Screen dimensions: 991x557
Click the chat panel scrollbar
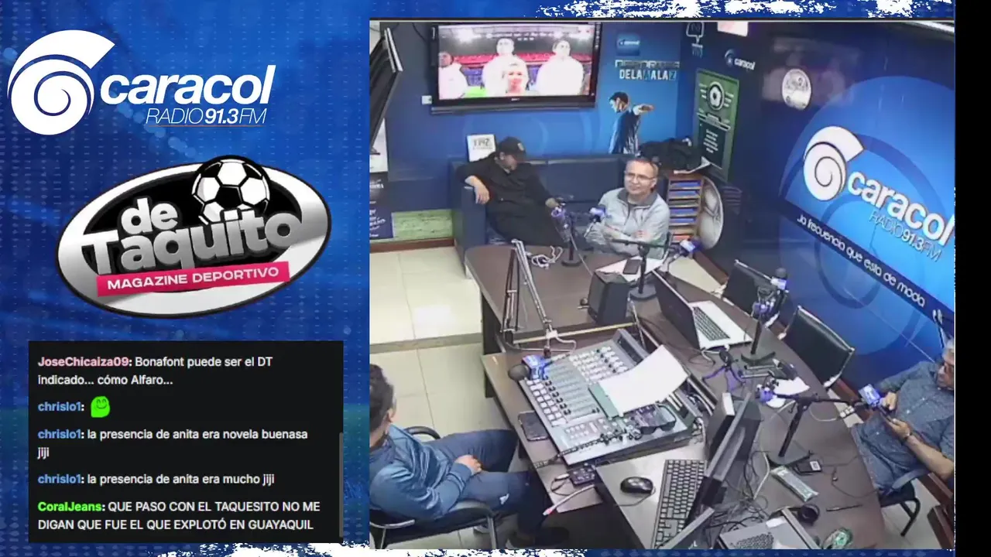click(x=340, y=485)
